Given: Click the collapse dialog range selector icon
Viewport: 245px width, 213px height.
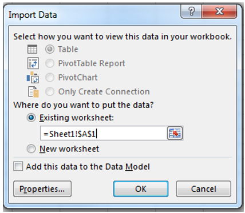Looking at the screenshot, I should coord(175,133).
